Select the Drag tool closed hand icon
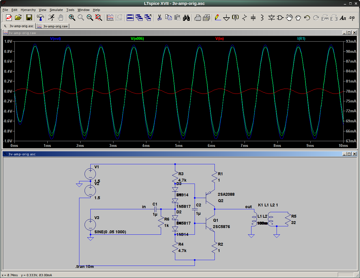Screen dimensions: 360x278 pyautogui.click(x=298, y=18)
